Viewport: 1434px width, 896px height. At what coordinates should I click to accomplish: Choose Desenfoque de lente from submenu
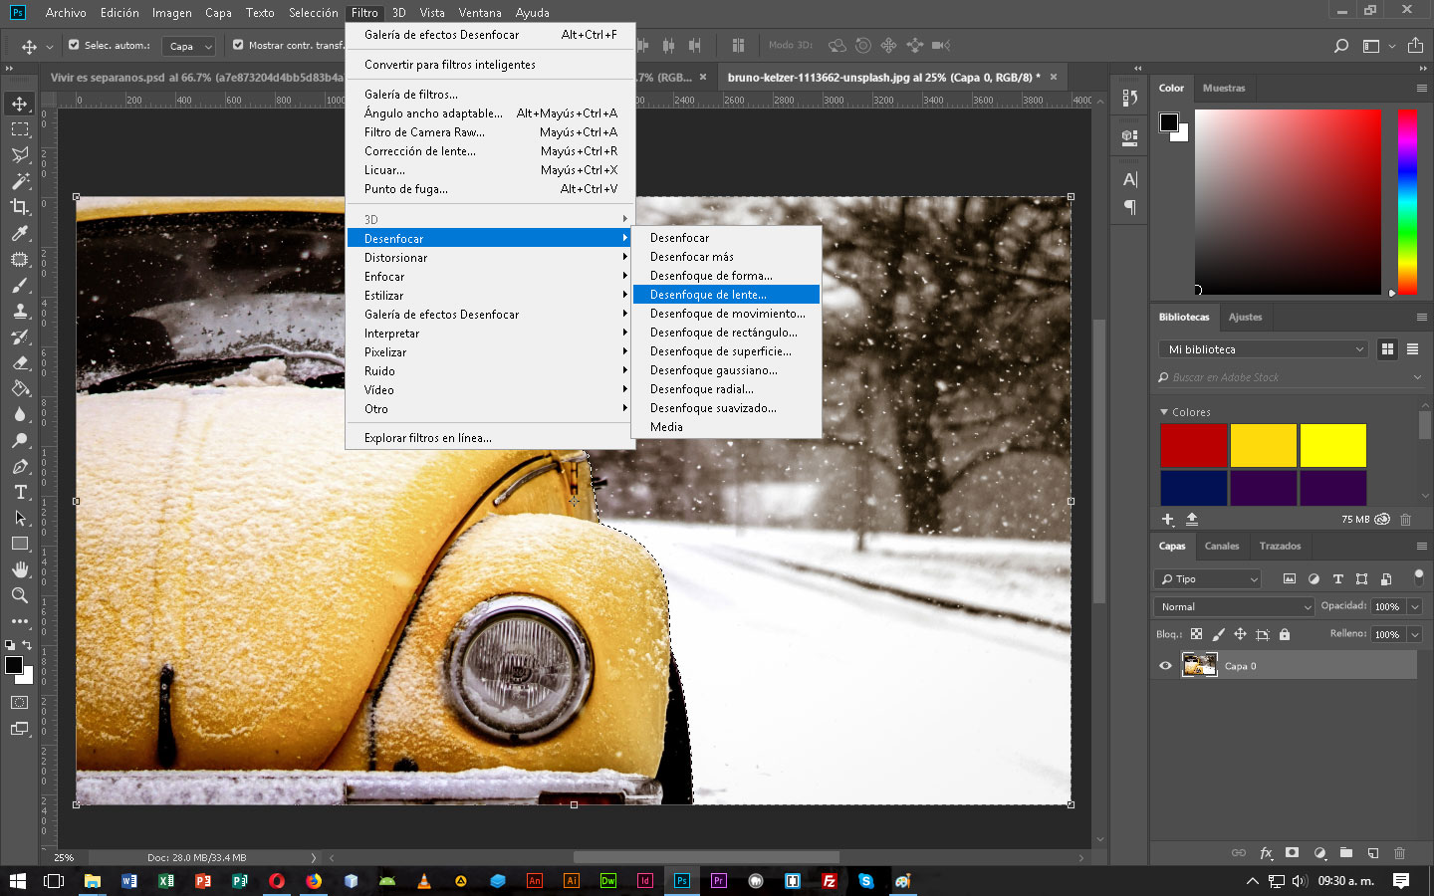[x=725, y=295]
